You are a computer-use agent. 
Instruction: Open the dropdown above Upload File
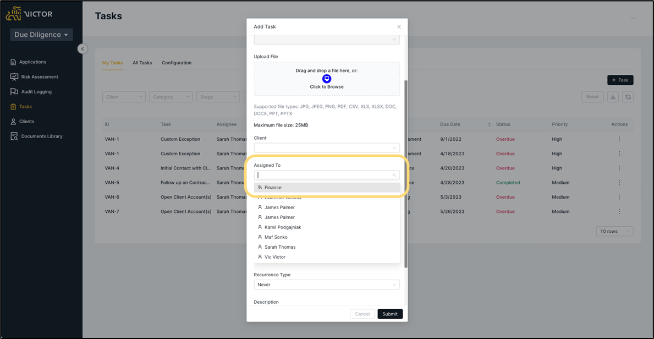click(327, 40)
